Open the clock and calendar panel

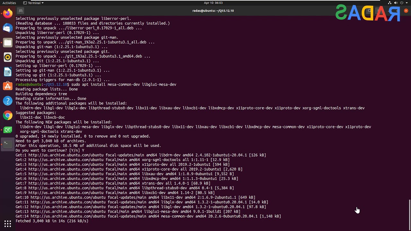[213, 3]
